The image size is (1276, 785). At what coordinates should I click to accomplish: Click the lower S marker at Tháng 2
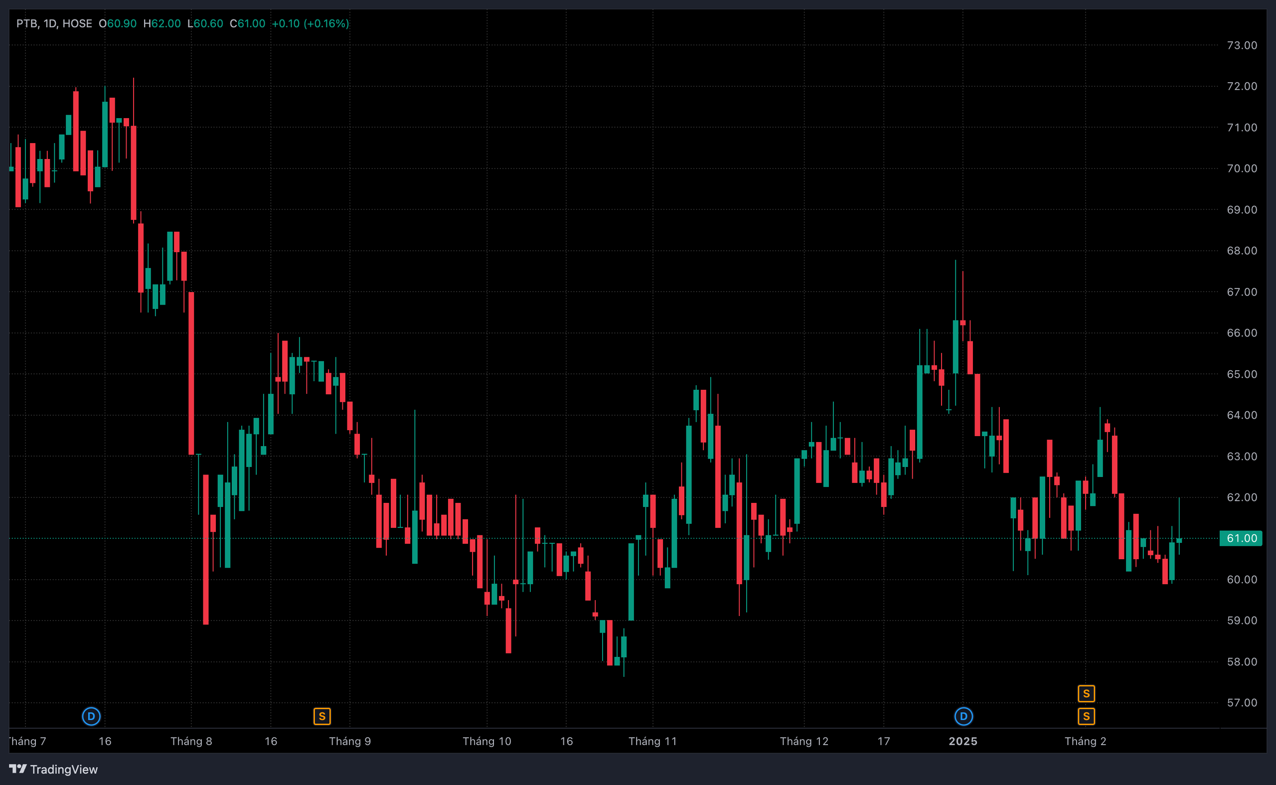tap(1086, 717)
